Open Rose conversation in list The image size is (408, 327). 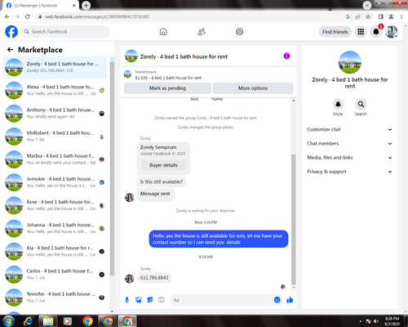tap(55, 205)
